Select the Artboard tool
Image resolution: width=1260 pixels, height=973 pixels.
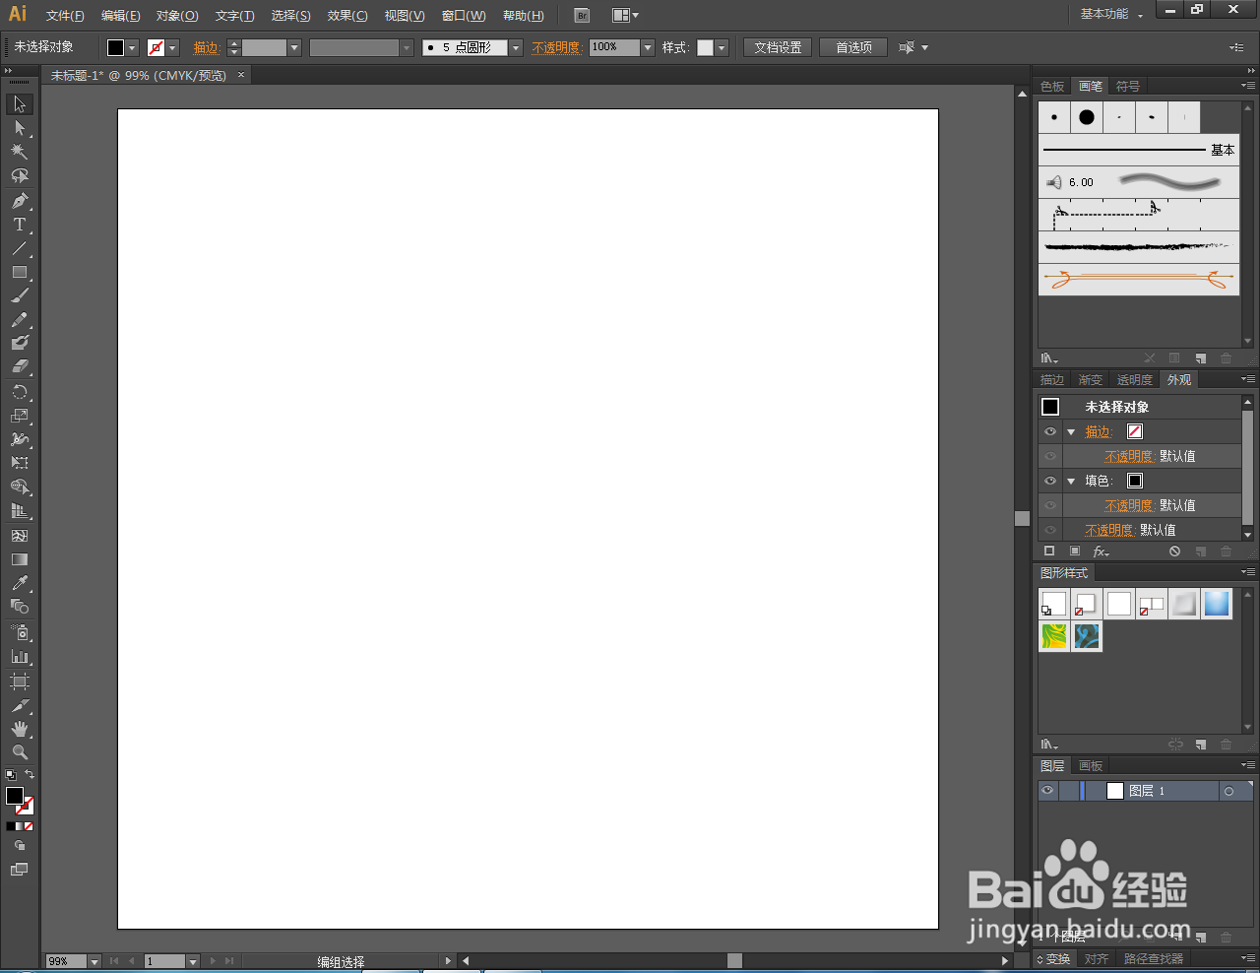[20, 681]
